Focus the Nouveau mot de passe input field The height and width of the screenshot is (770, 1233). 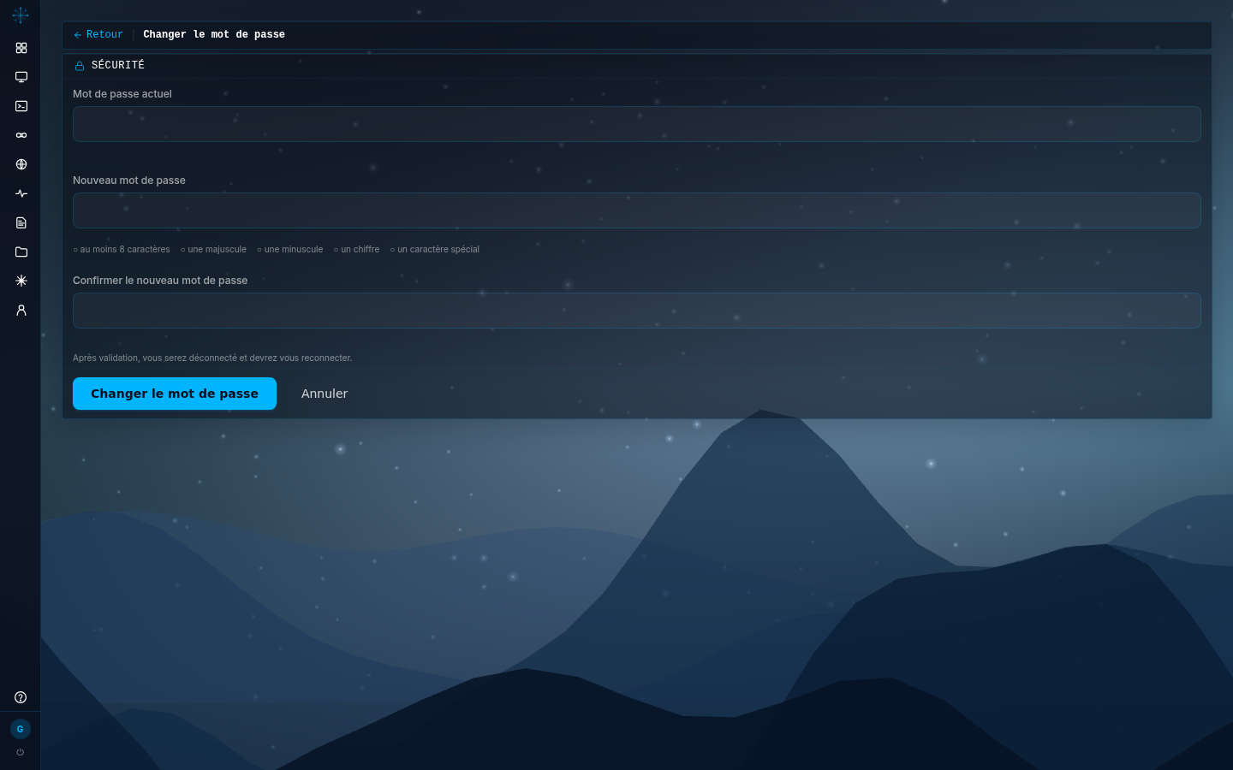[637, 210]
